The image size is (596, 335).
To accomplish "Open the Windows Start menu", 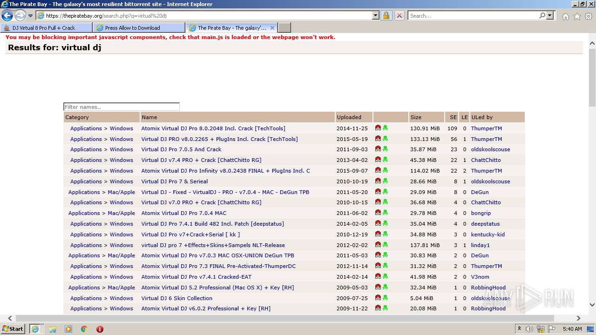I will pos(13,328).
